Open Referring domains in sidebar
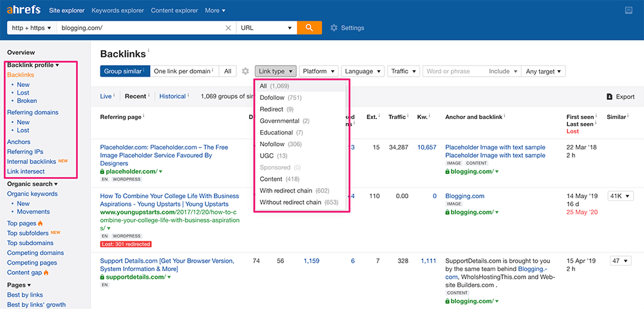The image size is (644, 309). pos(33,113)
